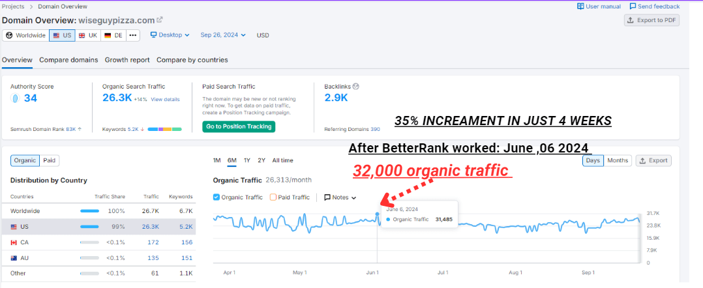703x288 pixels.
Task: Click the US traffic share bar
Action: [x=90, y=227]
